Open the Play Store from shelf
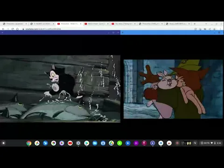This screenshot has width=224, height=168. pyautogui.click(x=87, y=143)
